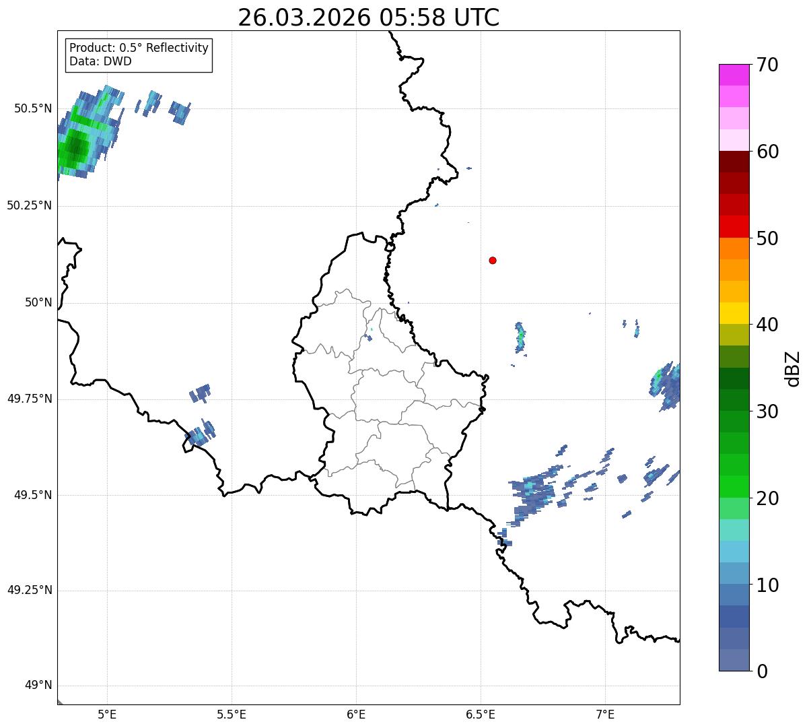Click the light cyan colorbar segment near 15

pos(734,530)
